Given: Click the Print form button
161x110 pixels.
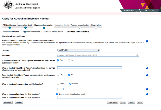Looking at the screenshot, I should [x=112, y=102].
